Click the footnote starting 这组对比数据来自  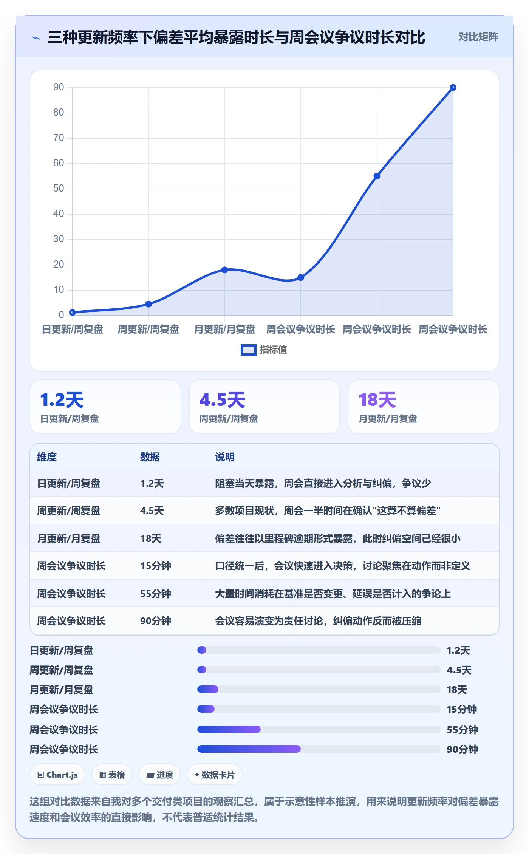click(x=264, y=809)
